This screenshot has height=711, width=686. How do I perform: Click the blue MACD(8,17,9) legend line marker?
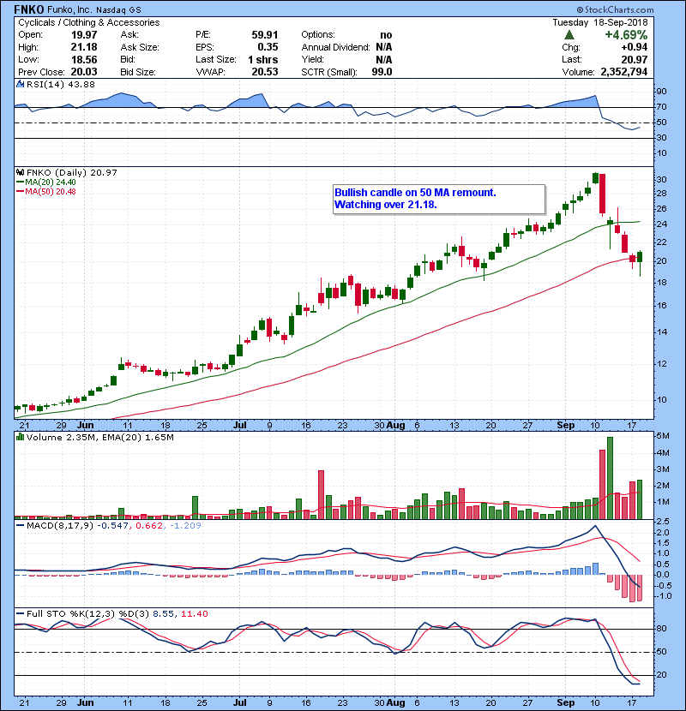[20, 526]
